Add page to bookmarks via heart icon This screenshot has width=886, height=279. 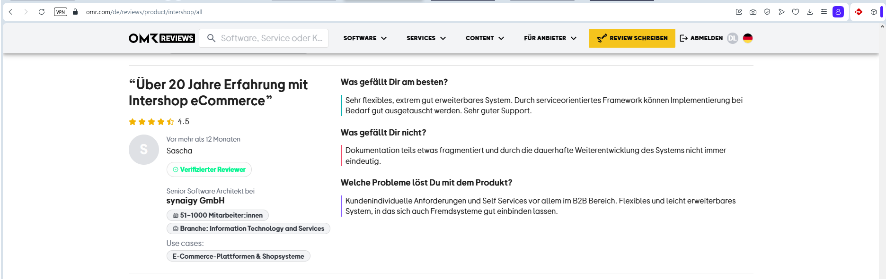point(796,12)
